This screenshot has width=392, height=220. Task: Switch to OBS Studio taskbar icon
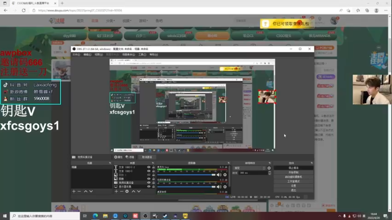click(145, 216)
